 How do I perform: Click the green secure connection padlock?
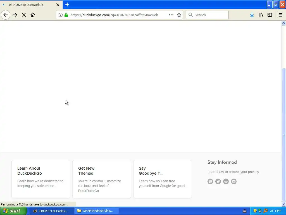66,15
